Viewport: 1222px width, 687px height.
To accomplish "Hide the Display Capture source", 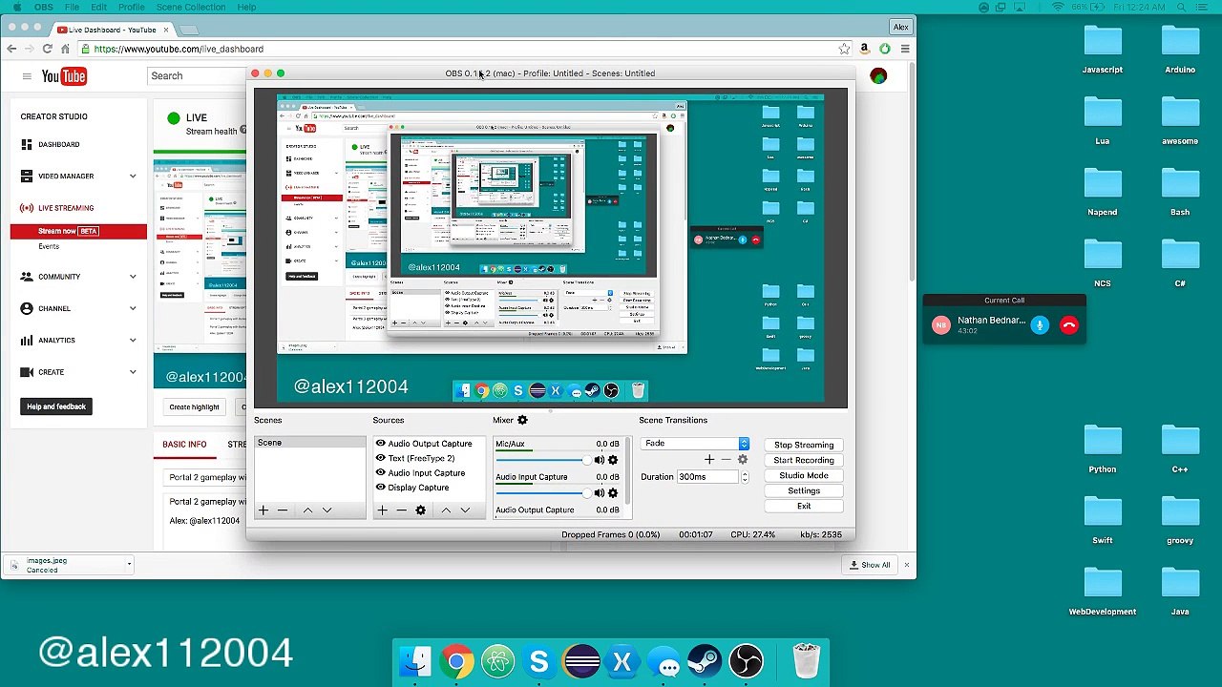I will coord(380,488).
